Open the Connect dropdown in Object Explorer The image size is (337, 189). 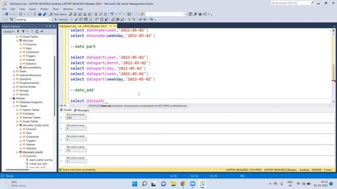click(9, 31)
